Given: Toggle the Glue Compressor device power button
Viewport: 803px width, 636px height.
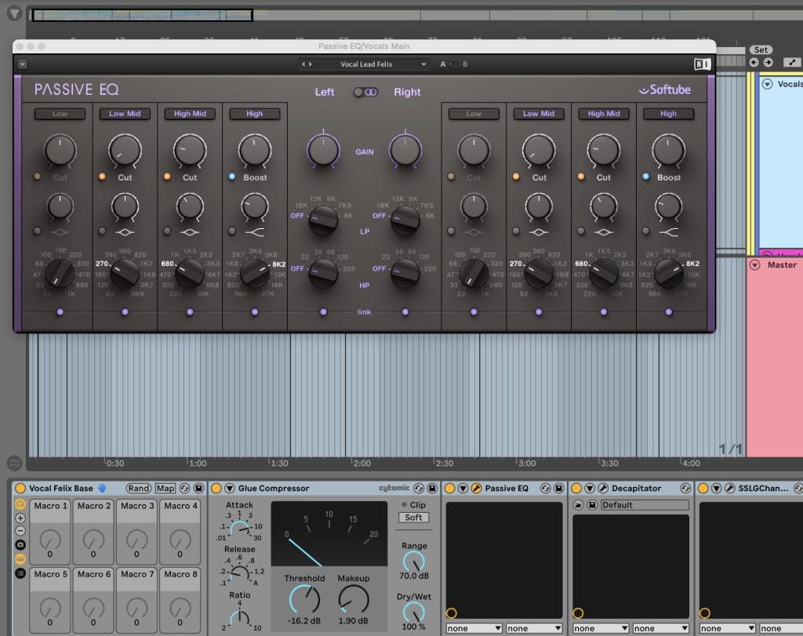Looking at the screenshot, I should 217,489.
